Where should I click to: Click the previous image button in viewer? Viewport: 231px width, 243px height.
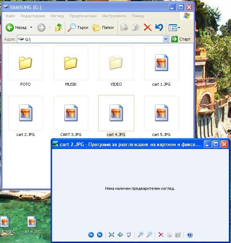tap(91, 235)
